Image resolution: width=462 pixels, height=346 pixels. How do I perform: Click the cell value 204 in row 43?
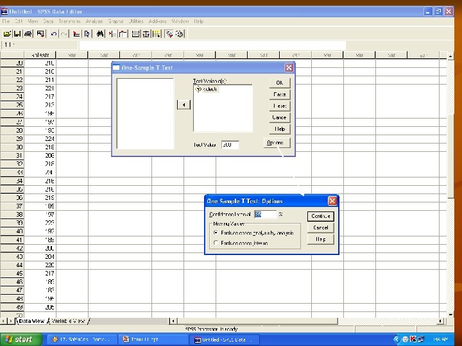click(40, 256)
